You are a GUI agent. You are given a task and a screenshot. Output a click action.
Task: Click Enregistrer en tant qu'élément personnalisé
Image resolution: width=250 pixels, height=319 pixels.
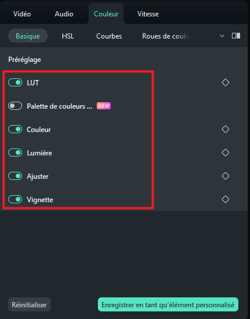[x=168, y=304]
